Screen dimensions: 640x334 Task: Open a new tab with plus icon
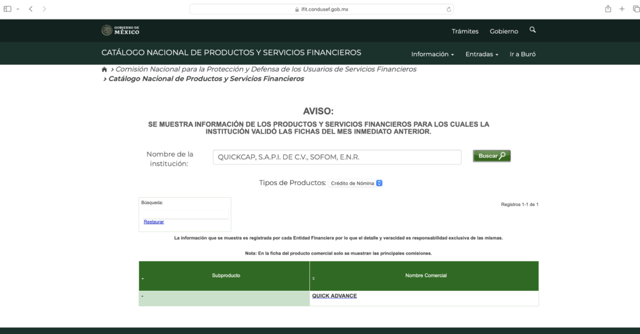622,9
